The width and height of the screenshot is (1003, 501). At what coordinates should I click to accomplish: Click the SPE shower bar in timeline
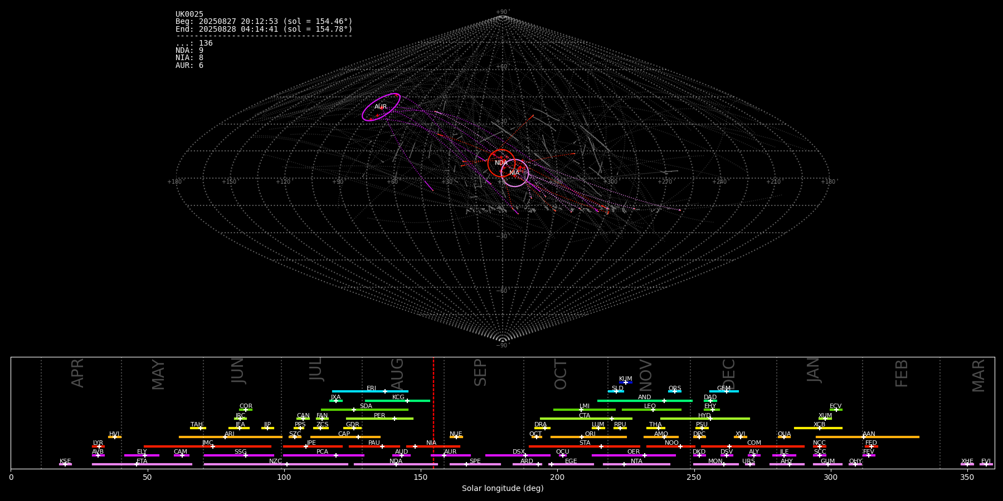[475, 464]
